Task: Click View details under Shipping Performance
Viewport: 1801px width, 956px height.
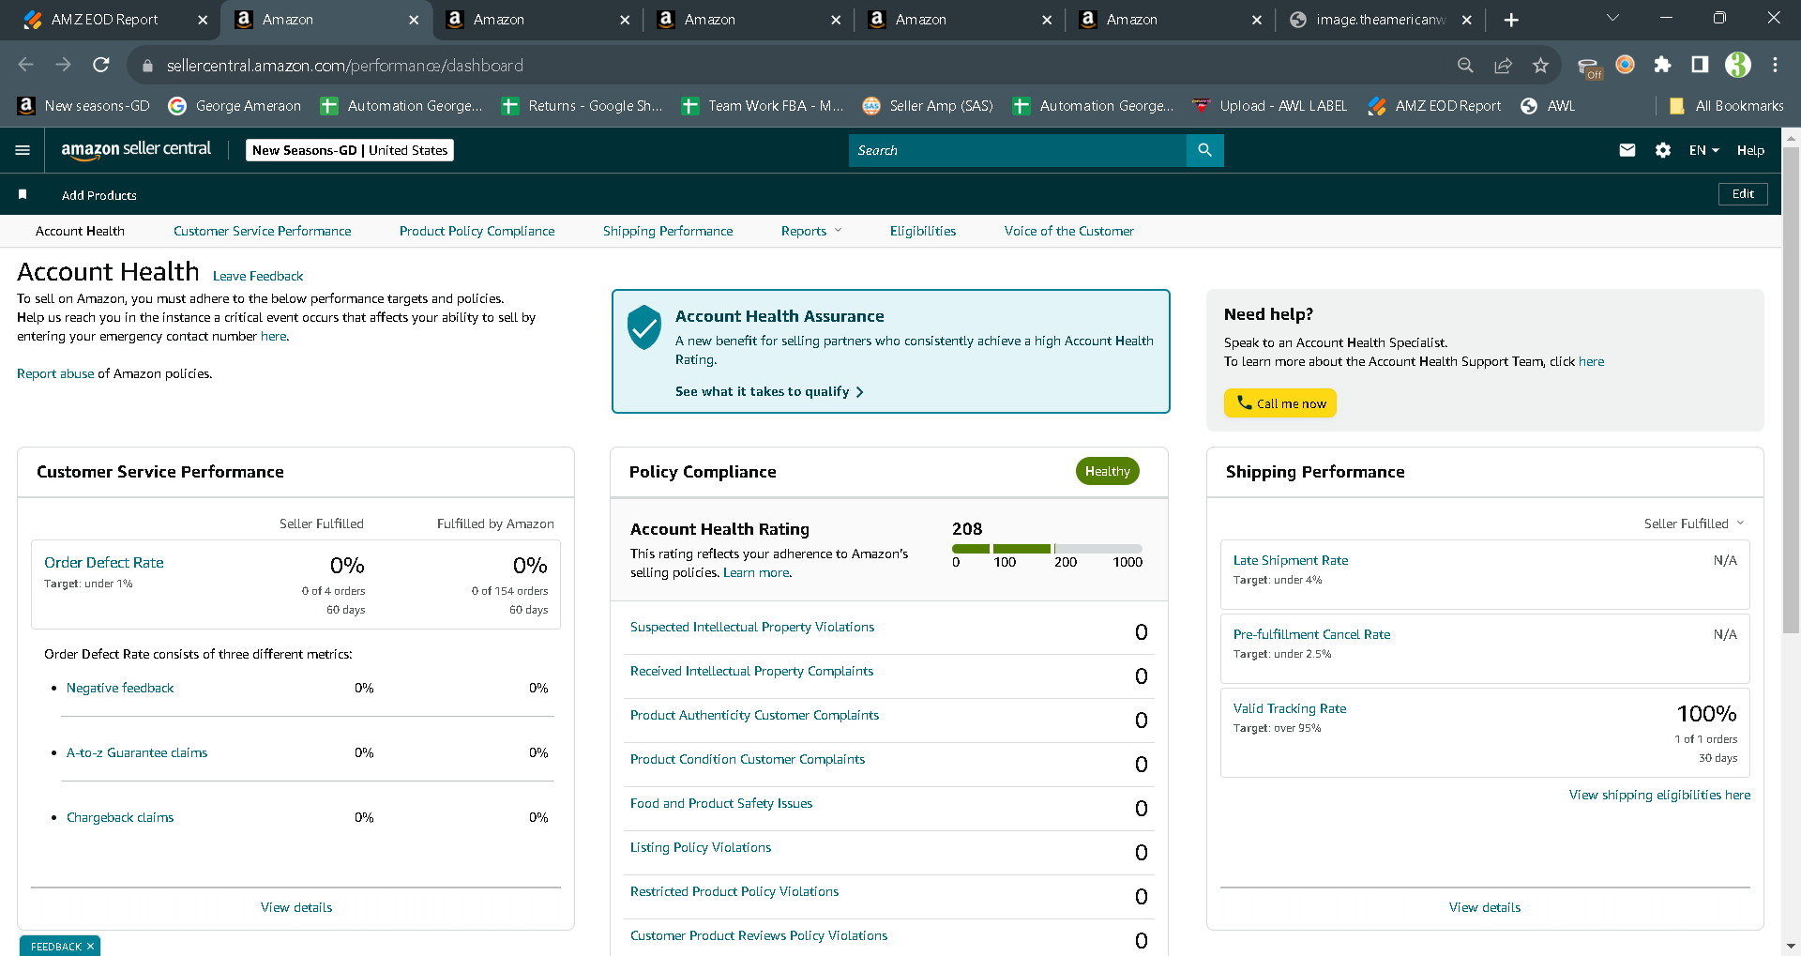Action: point(1485,907)
